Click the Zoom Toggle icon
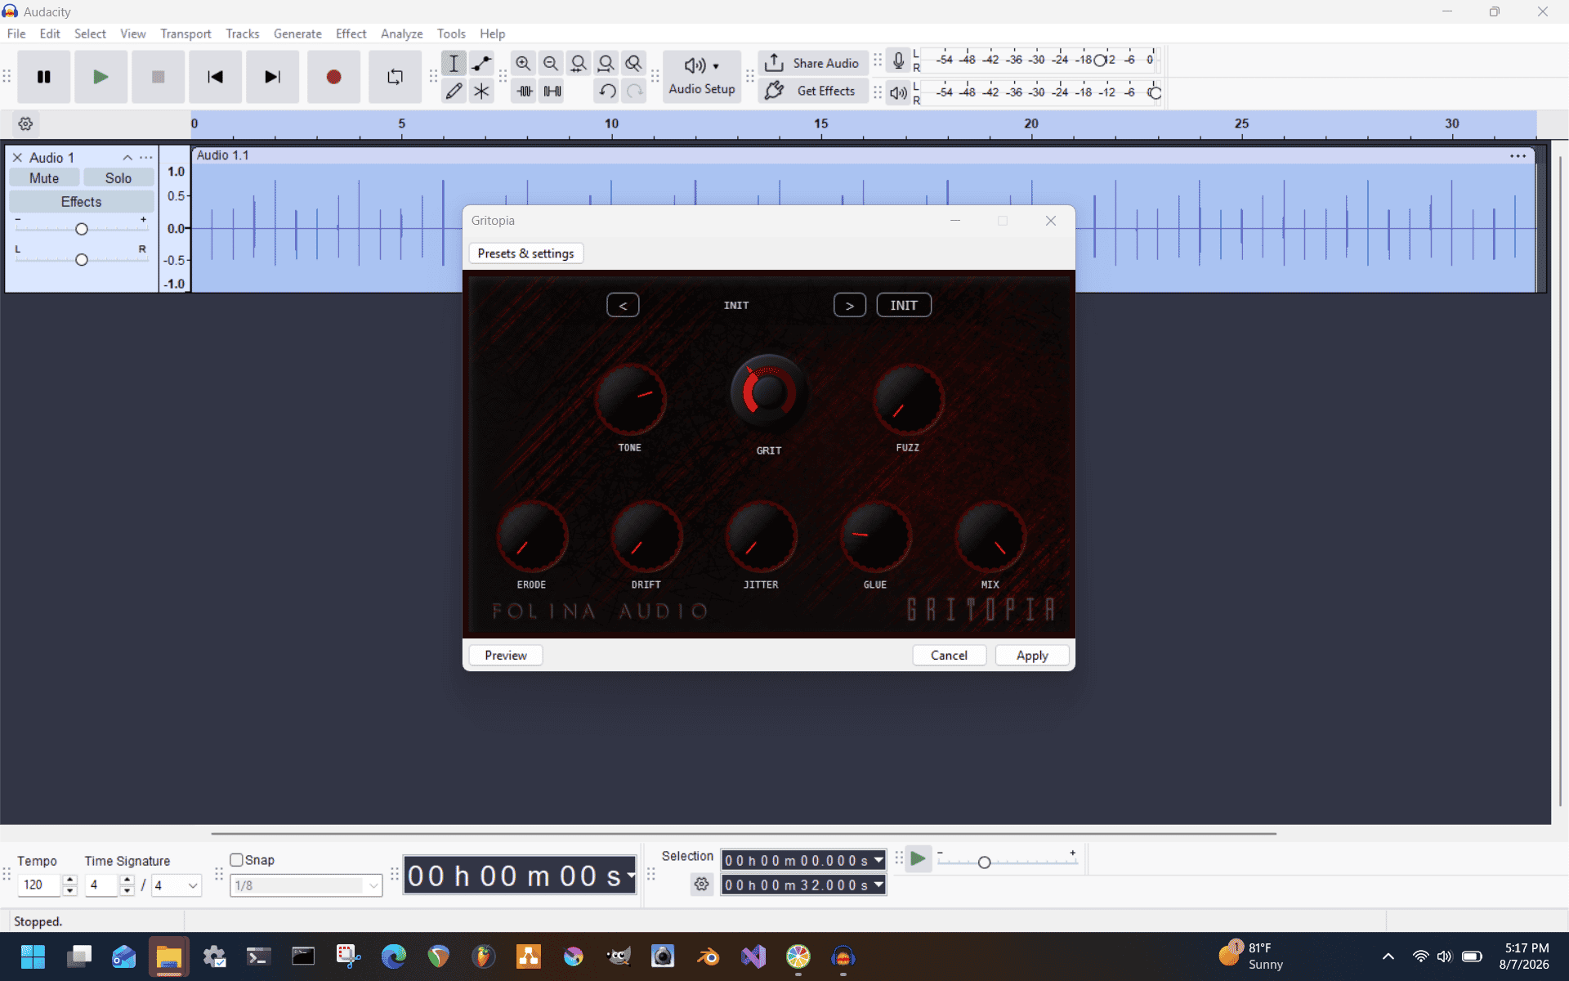The height and width of the screenshot is (981, 1569). pyautogui.click(x=633, y=63)
